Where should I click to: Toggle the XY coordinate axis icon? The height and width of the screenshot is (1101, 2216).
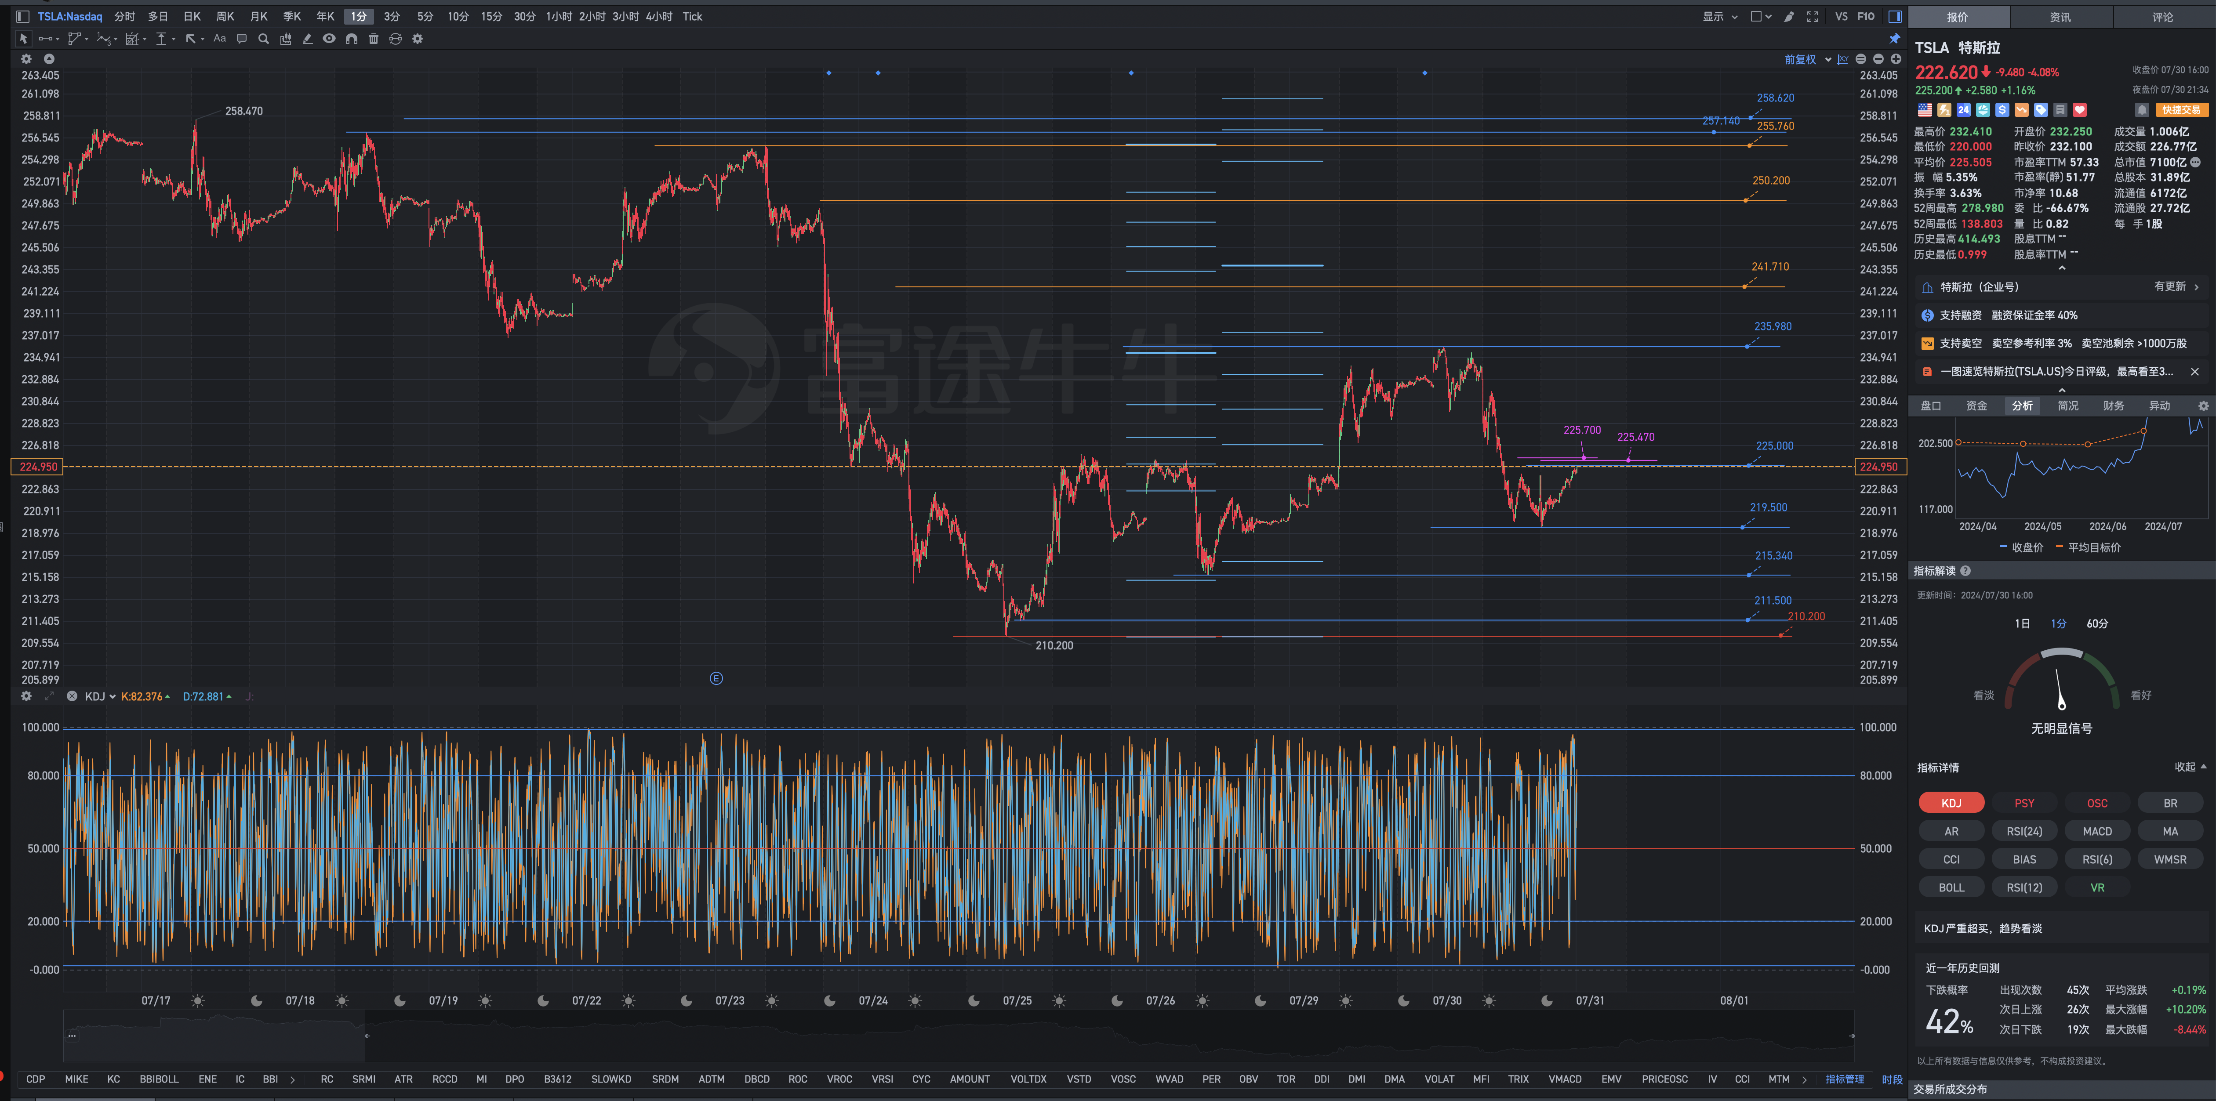click(x=1843, y=59)
